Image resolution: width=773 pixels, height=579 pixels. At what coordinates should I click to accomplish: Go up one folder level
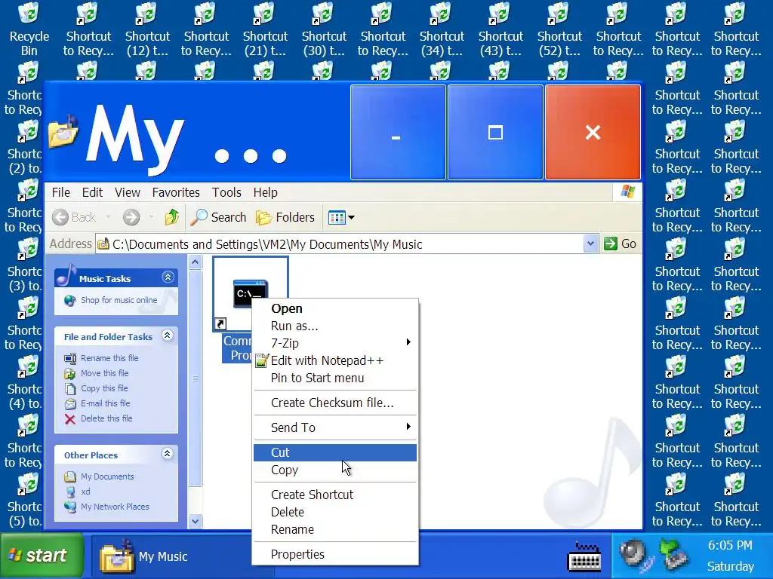pyautogui.click(x=171, y=217)
